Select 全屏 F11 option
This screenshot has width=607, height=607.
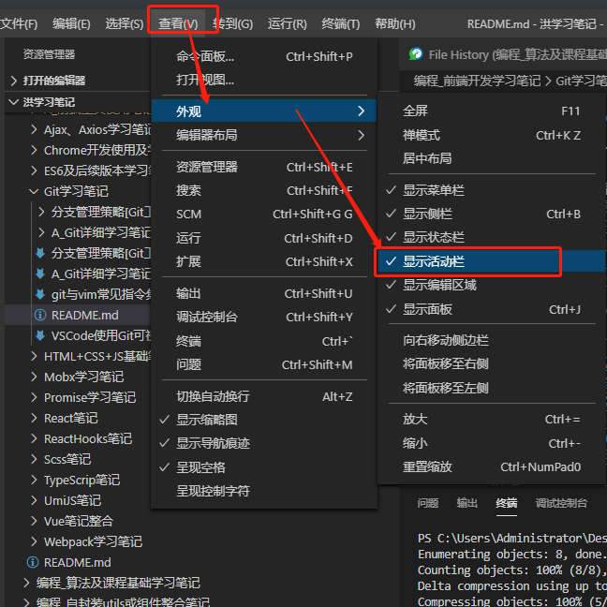[492, 111]
